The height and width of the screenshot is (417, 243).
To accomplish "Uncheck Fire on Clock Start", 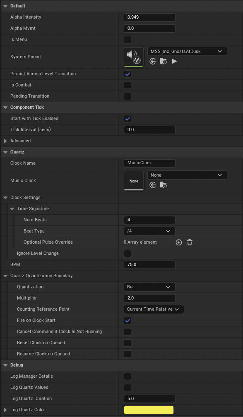I will click(128, 321).
